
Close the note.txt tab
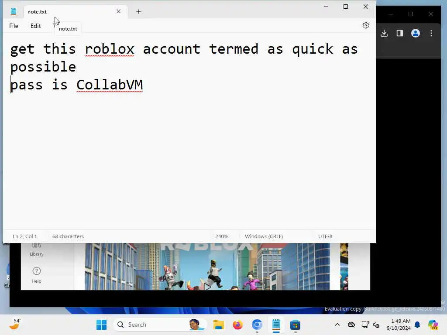(x=119, y=11)
